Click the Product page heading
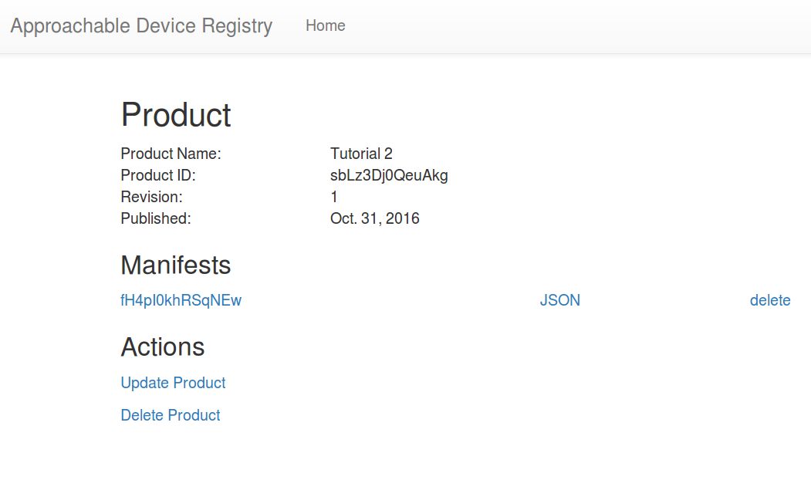The width and height of the screenshot is (811, 480). click(x=176, y=115)
